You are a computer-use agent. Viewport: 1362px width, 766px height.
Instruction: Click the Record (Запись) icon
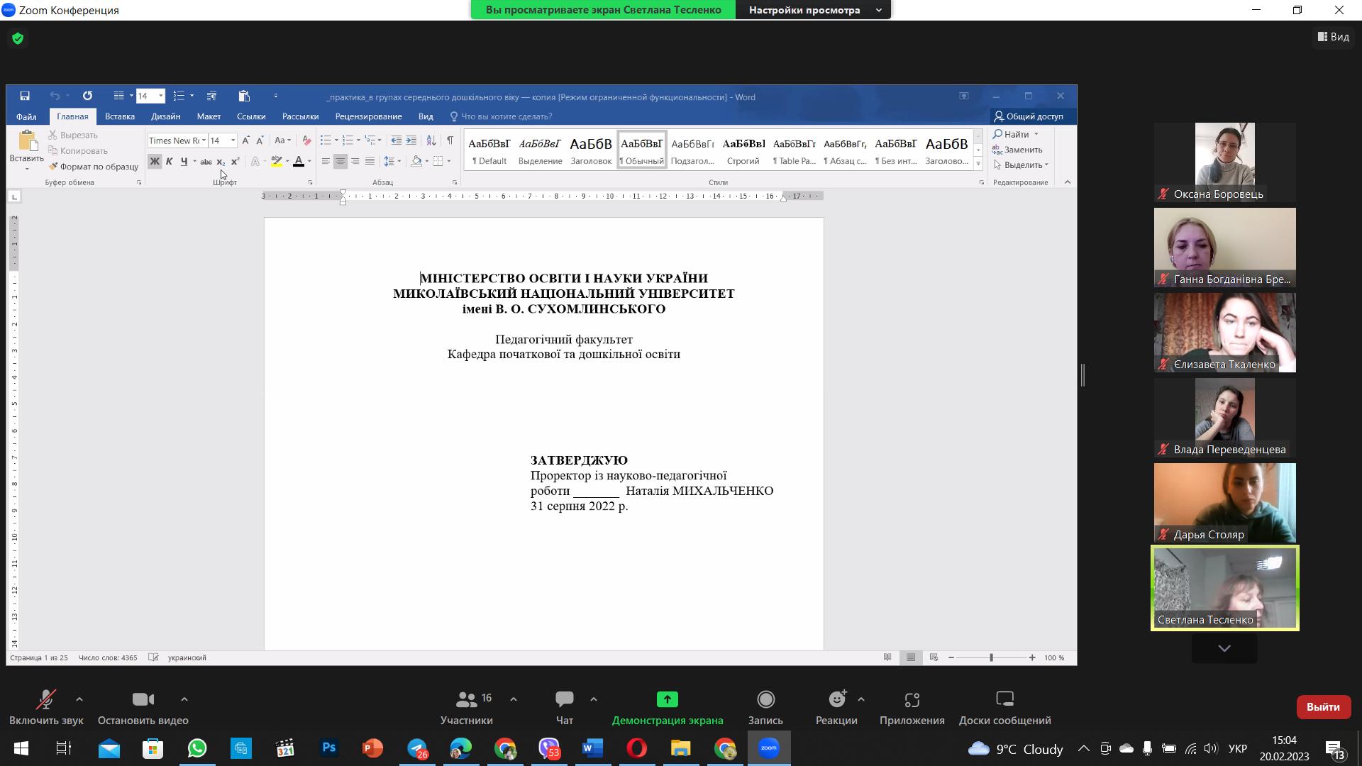[x=765, y=707]
